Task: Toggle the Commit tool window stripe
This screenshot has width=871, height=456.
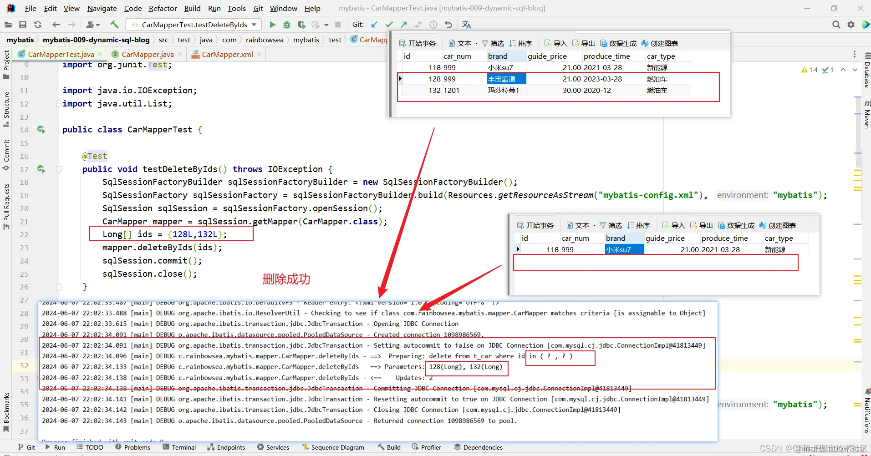Action: click(6, 155)
